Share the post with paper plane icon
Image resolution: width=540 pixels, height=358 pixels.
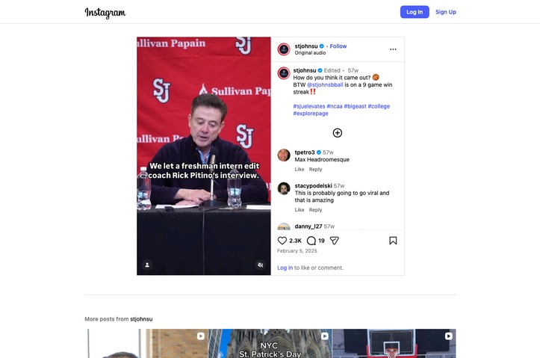coord(335,241)
